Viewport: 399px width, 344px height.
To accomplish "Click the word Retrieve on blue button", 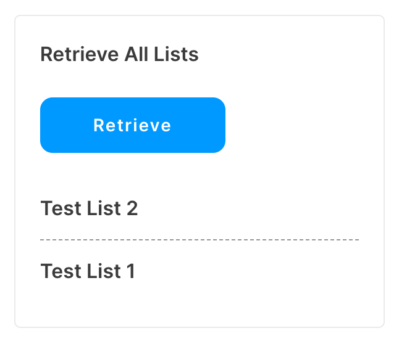I will (132, 125).
